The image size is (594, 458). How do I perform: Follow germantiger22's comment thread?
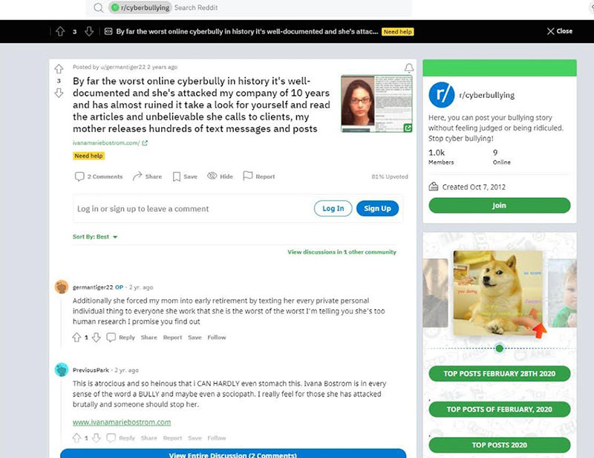tap(217, 337)
